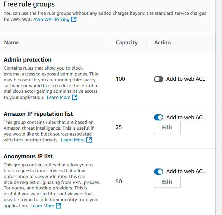Click external link icon beside AWS WAF Pricing
222x215 pixels.
[74, 19]
